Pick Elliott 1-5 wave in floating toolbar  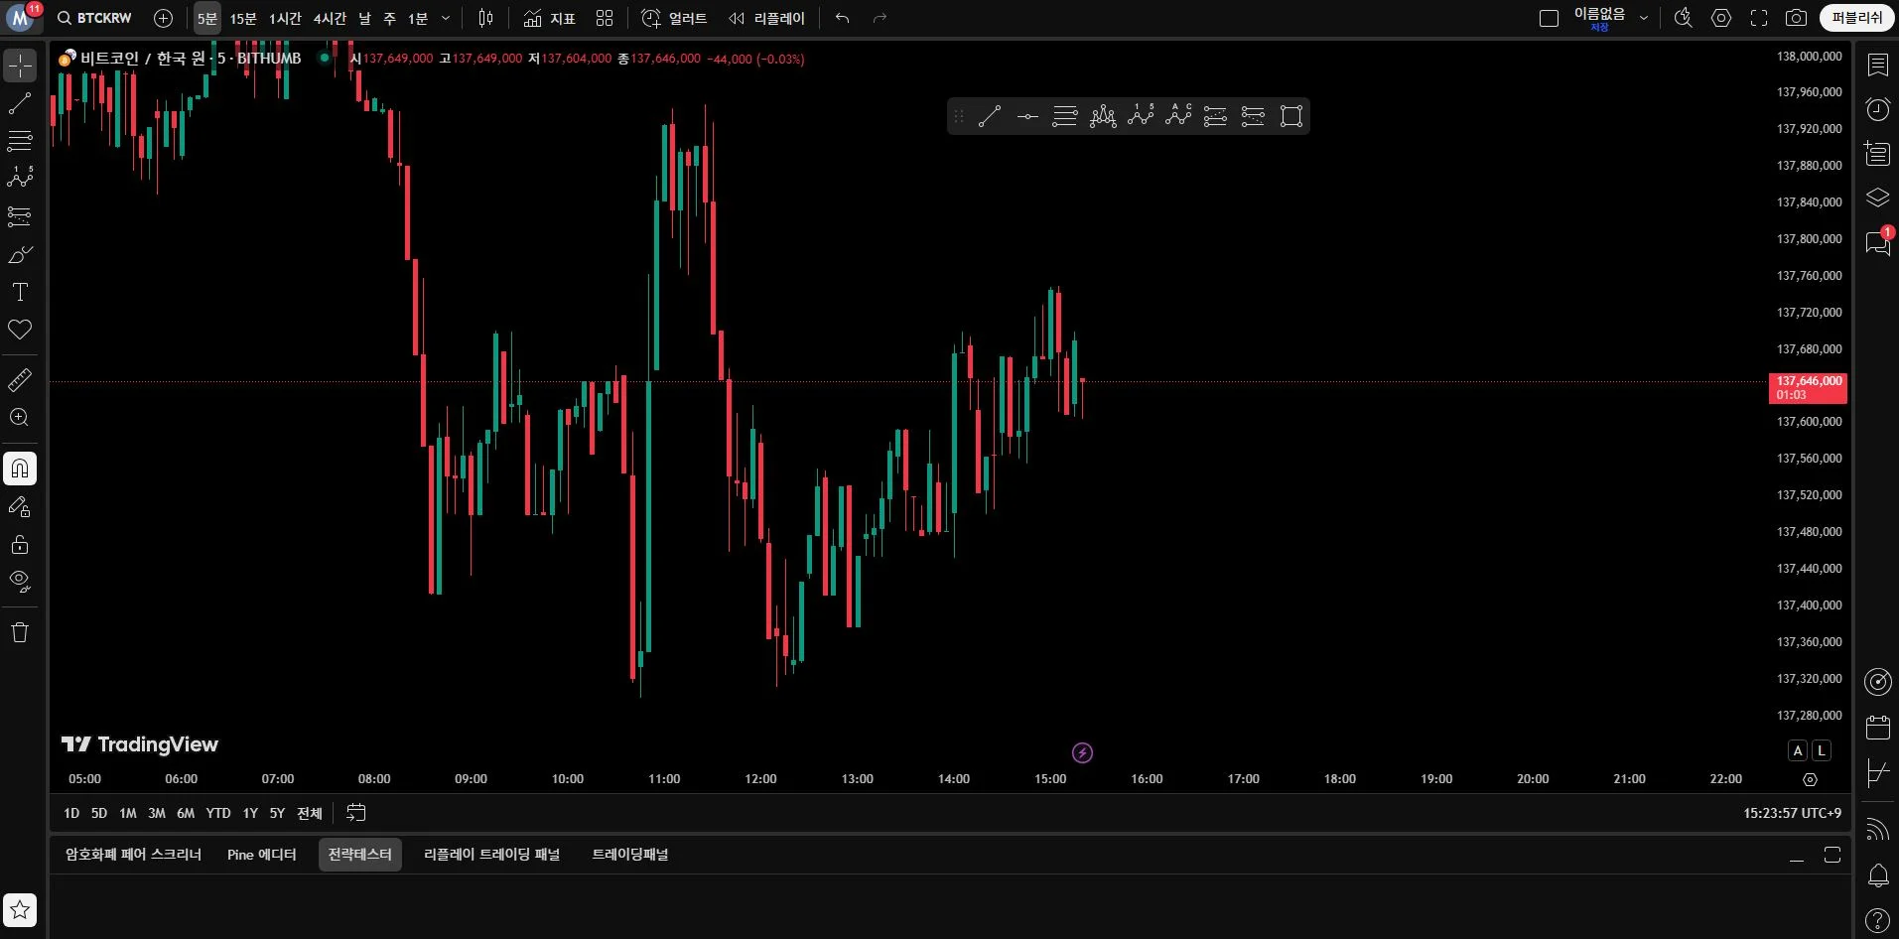1141,116
